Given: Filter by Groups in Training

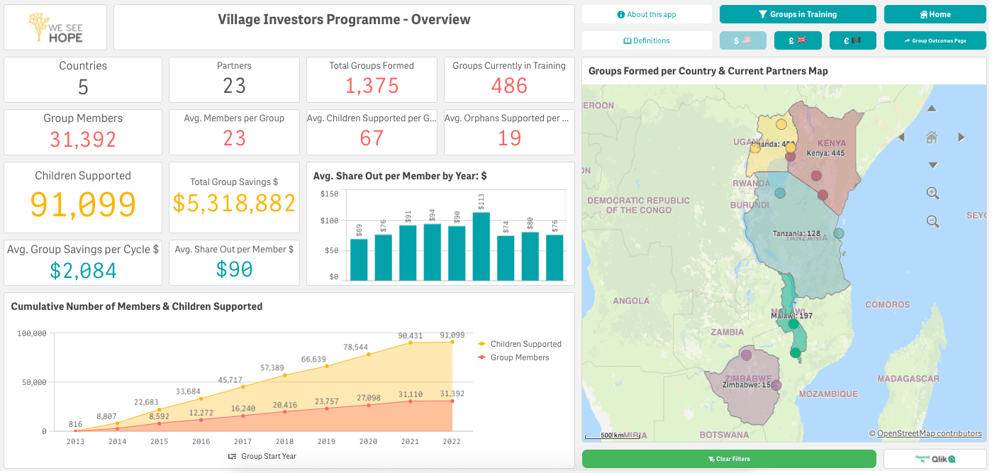Looking at the screenshot, I should 798,14.
